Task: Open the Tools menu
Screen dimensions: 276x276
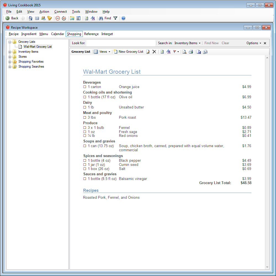Action: 76,11
